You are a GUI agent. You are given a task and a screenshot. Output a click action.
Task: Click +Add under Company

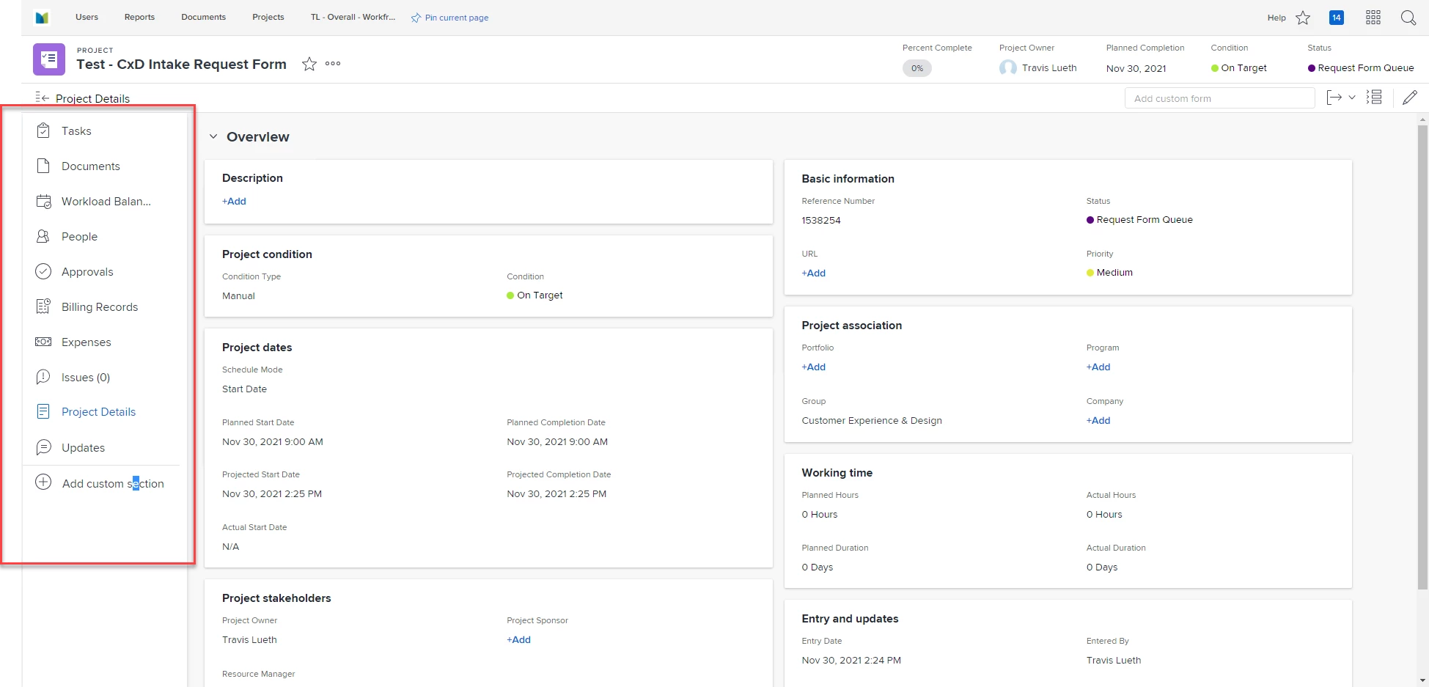pos(1098,420)
